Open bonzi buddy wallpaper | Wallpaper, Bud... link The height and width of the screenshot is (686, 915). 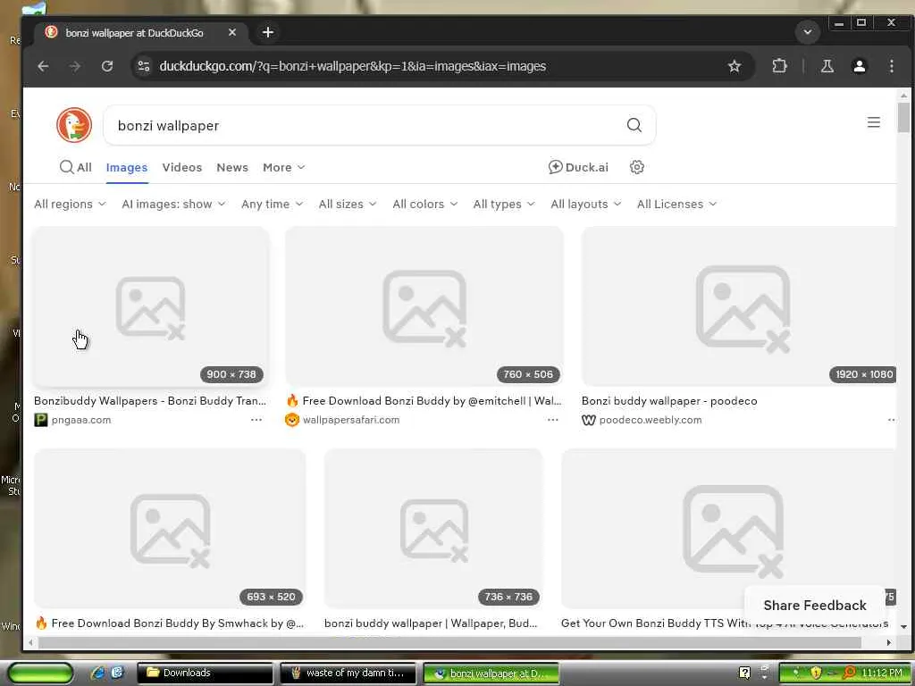click(431, 623)
